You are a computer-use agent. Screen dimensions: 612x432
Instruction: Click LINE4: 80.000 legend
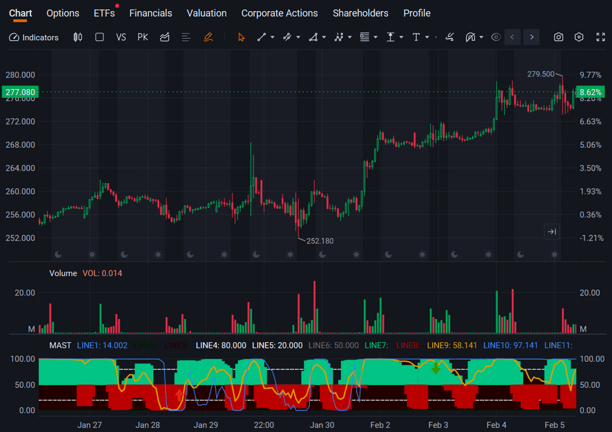pos(221,345)
